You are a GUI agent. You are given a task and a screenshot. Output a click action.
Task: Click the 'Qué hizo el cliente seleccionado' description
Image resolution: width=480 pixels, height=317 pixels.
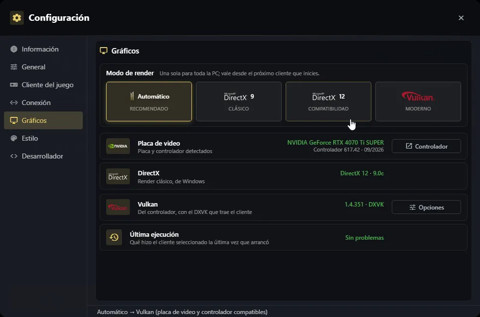point(199,242)
